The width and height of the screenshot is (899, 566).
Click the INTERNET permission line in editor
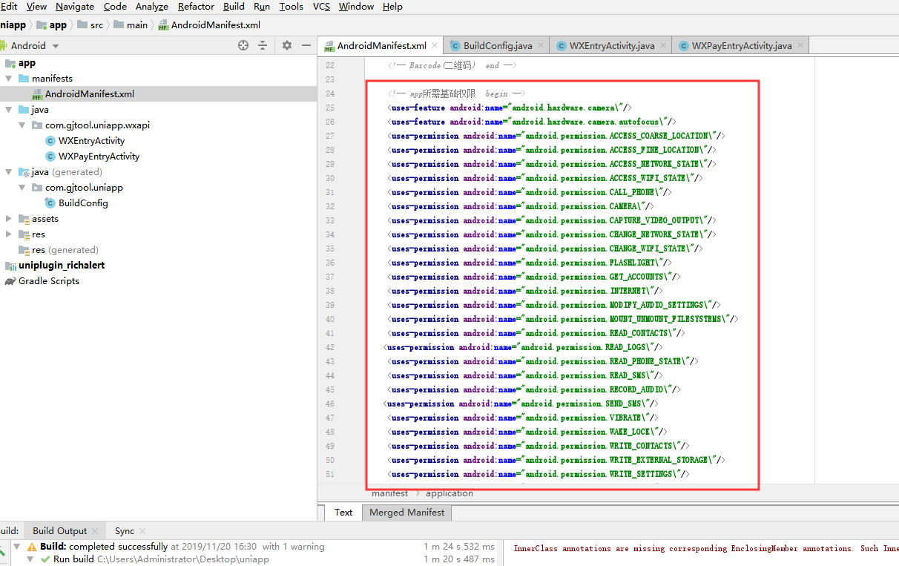click(x=525, y=291)
